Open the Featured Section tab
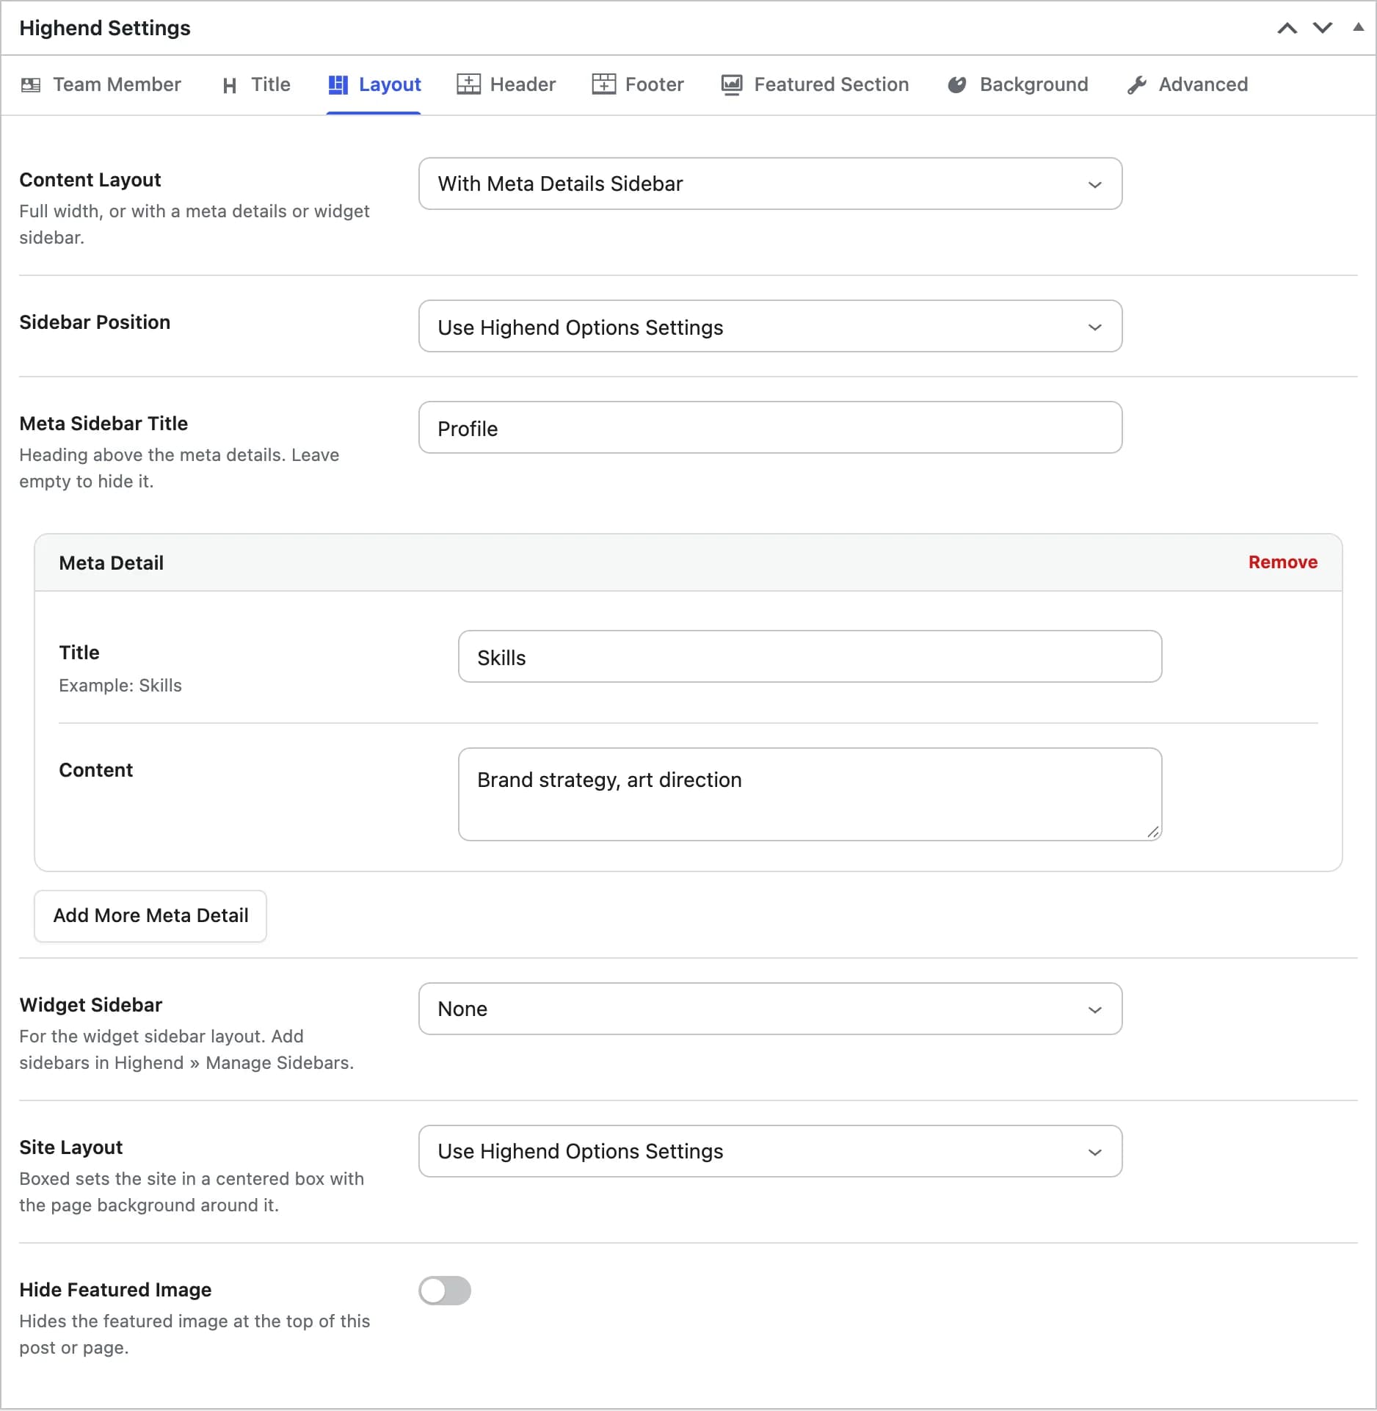 815,85
